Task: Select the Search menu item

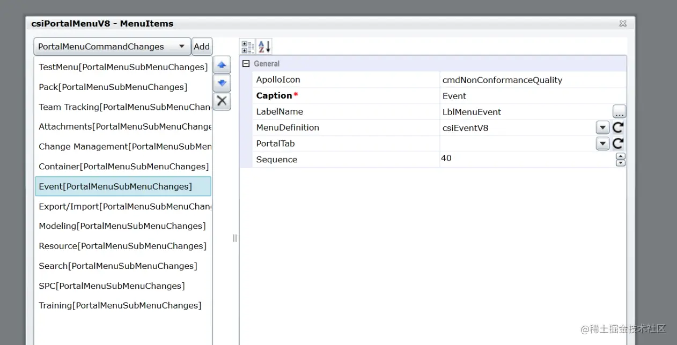Action: tap(123, 266)
